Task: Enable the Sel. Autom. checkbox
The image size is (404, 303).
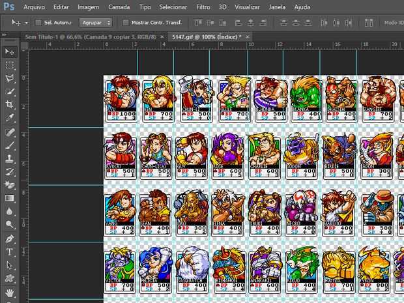Action: tap(38, 22)
